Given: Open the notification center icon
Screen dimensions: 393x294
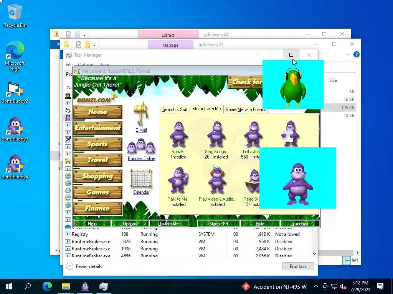Looking at the screenshot, I should click(x=380, y=286).
